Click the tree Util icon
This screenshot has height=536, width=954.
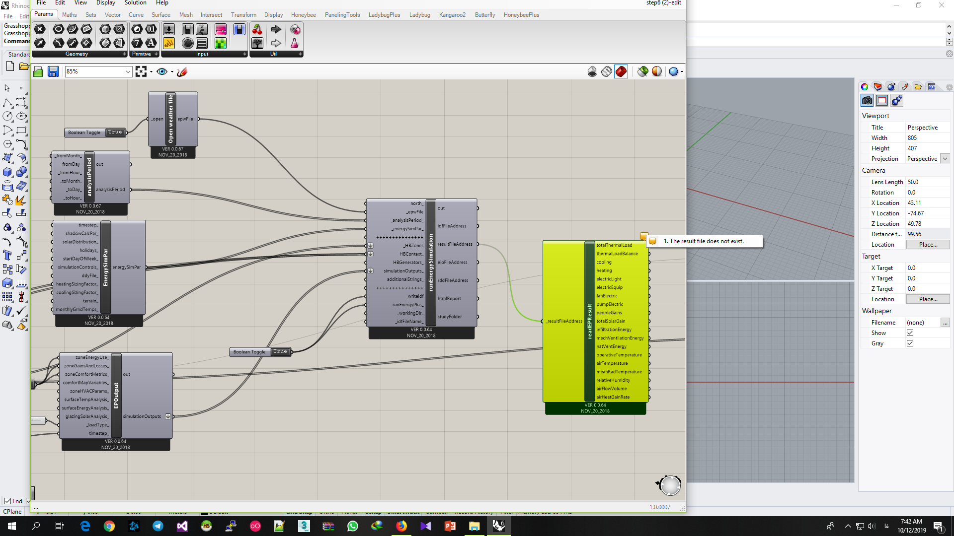[x=257, y=43]
